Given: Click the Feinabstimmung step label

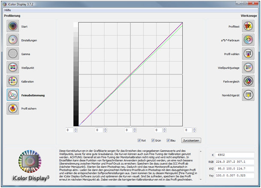Looking at the screenshot, I should 33,95.
